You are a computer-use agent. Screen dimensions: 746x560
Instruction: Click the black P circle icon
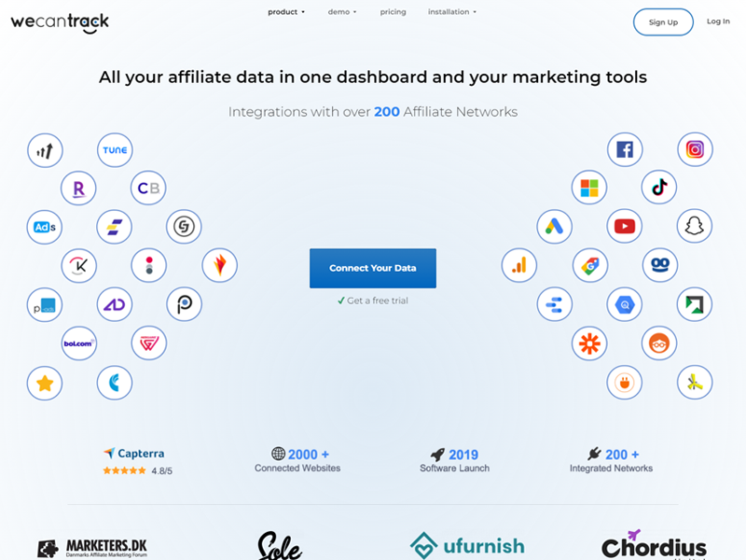[x=184, y=304]
